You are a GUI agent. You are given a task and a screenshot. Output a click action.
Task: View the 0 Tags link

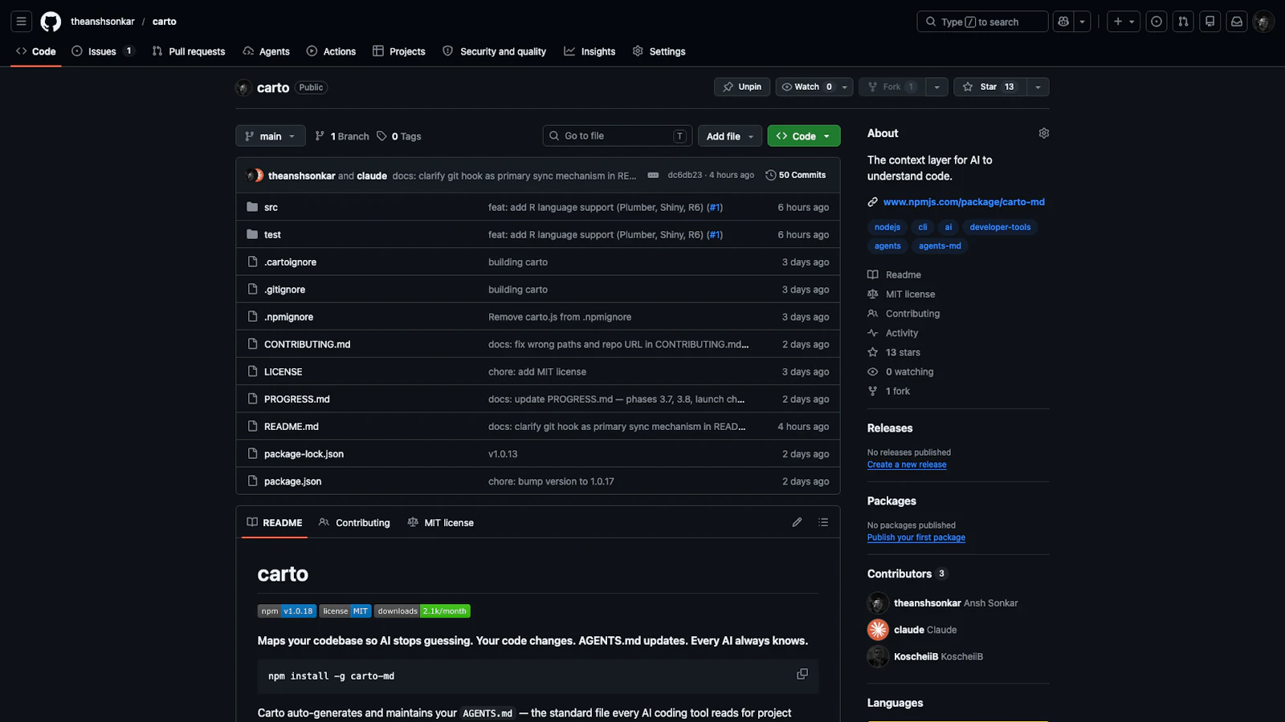tap(399, 136)
